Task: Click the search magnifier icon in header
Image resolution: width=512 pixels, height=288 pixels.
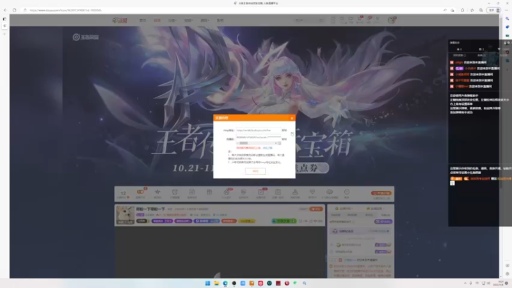Action: [322, 20]
